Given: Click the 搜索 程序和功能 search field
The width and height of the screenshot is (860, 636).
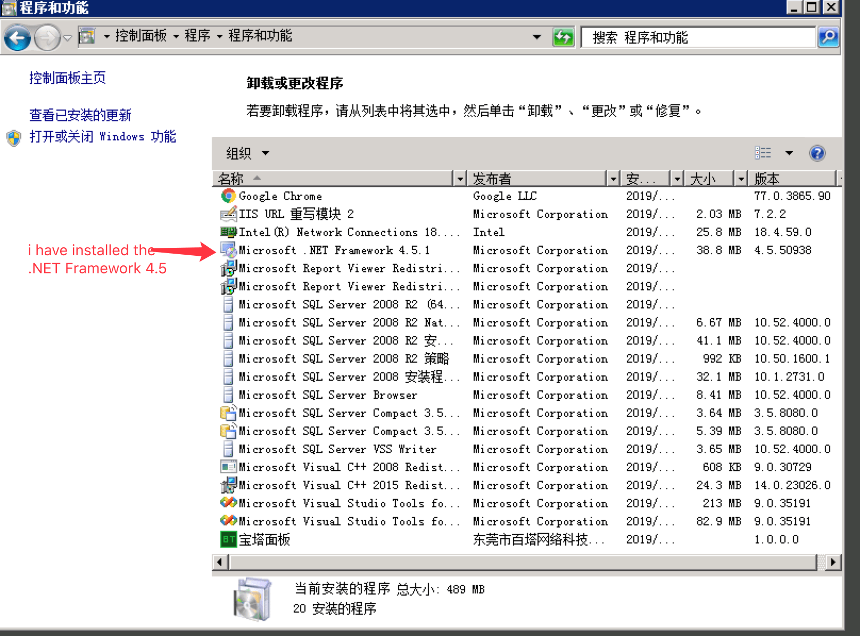Looking at the screenshot, I should pyautogui.click(x=697, y=37).
